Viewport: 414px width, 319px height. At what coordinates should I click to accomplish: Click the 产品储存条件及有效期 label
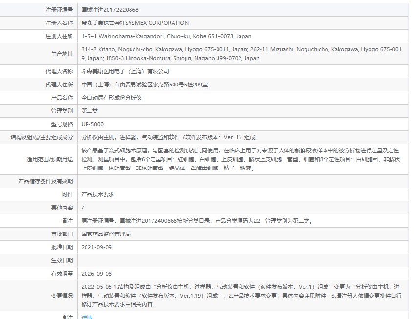coord(45,181)
